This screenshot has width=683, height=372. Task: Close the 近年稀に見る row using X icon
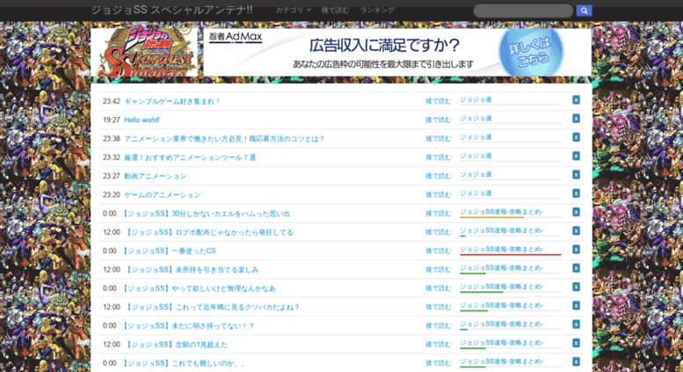(576, 306)
